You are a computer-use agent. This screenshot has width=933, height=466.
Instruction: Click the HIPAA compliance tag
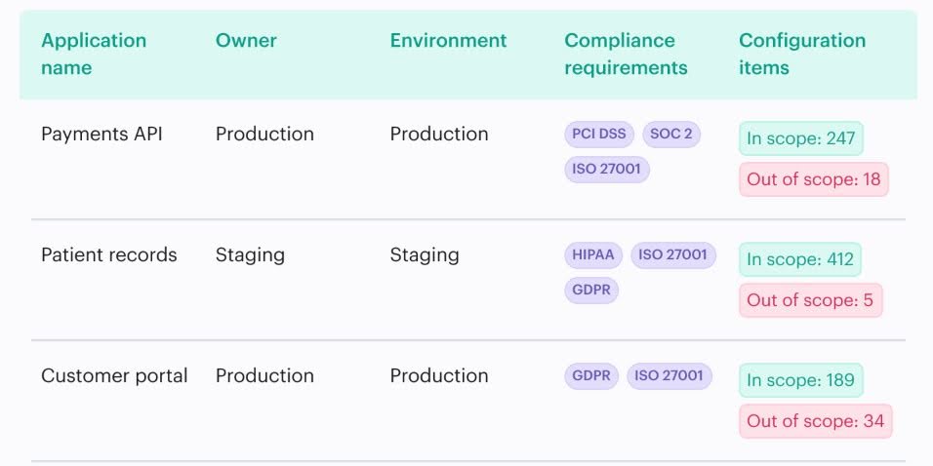(593, 255)
